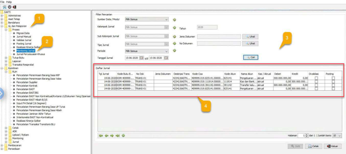Go to first page of journal list
Image resolution: width=346 pixels, height=154 pixels.
coord(101,136)
